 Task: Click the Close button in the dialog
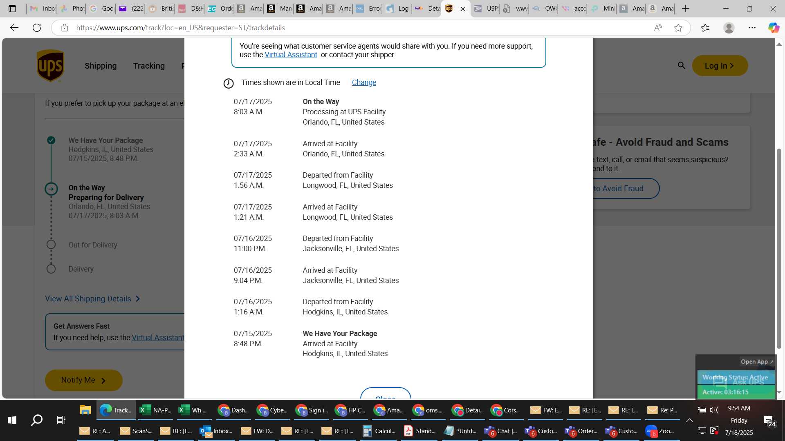pos(386,393)
